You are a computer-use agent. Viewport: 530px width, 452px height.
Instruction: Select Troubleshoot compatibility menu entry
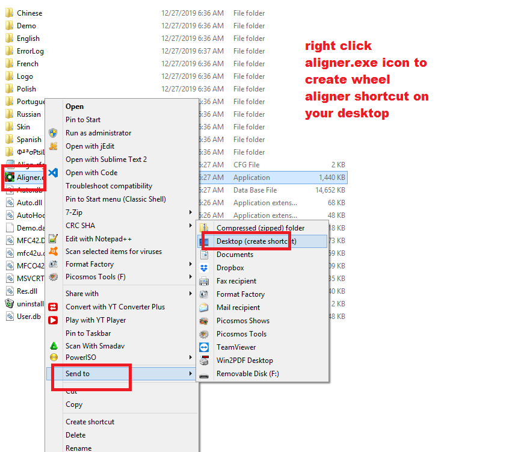tap(109, 186)
